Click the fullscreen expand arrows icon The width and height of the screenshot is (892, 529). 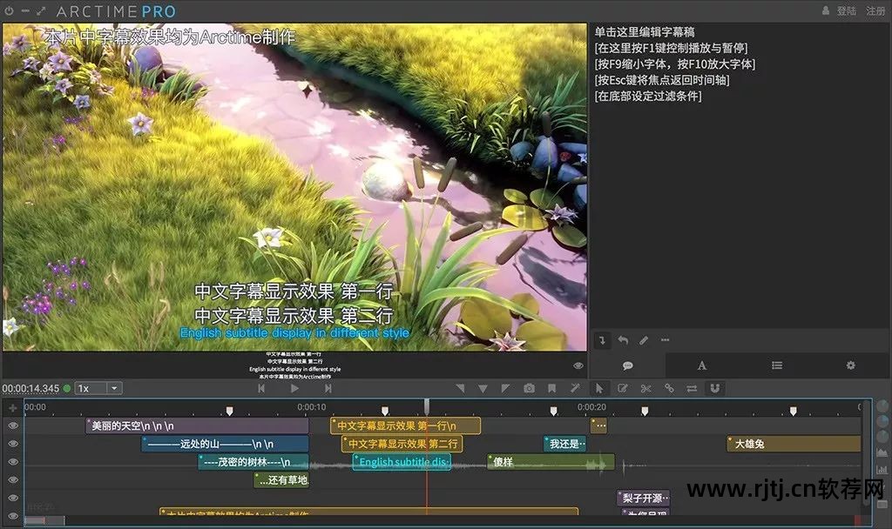[41, 10]
